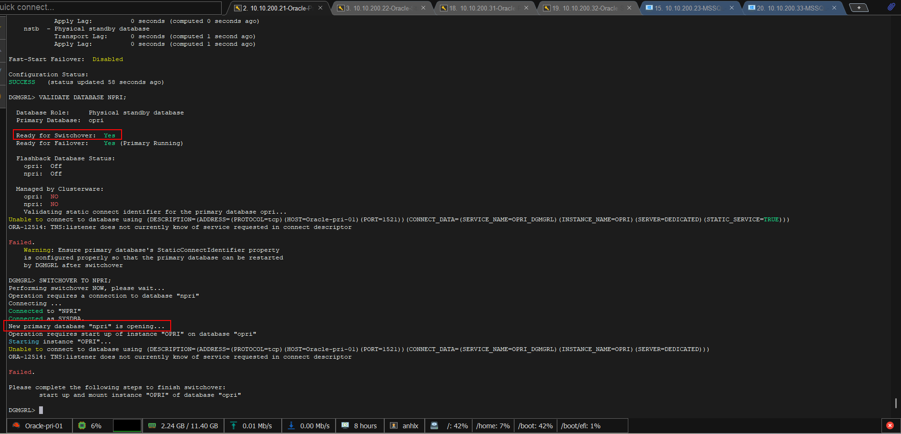Click the disk drive icon in the status bar
The image size is (901, 434).
coord(434,425)
